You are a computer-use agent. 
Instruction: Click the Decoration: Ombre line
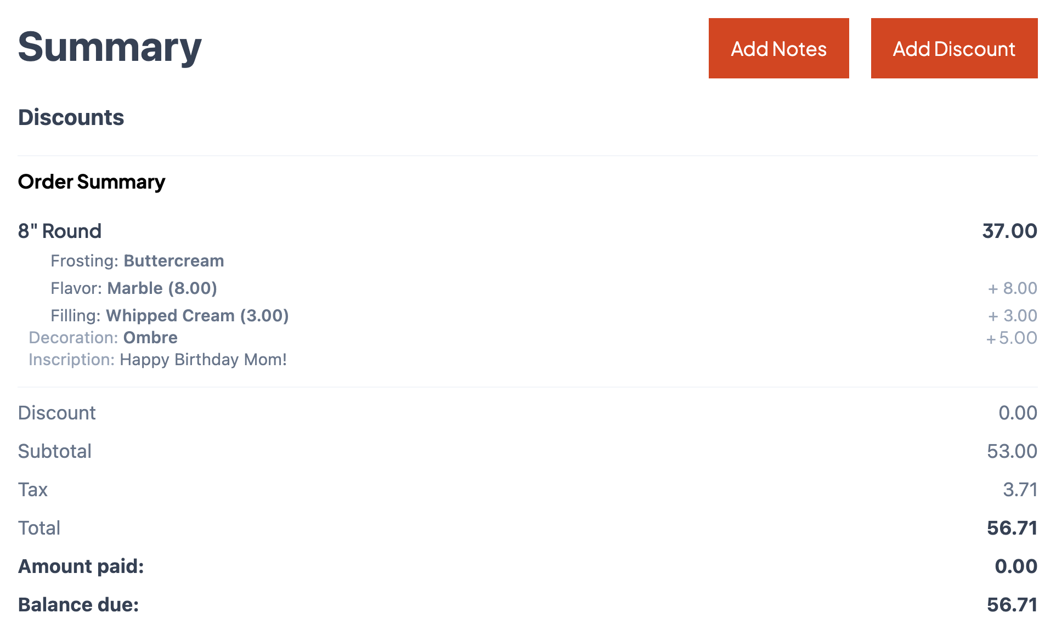103,338
